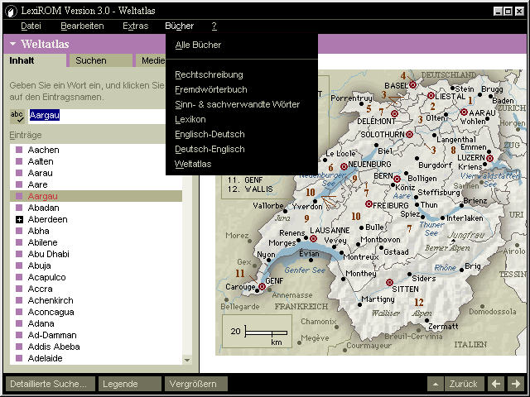
Task: Choose Rechtschreibung from the Bücher menu
Action: (x=209, y=74)
